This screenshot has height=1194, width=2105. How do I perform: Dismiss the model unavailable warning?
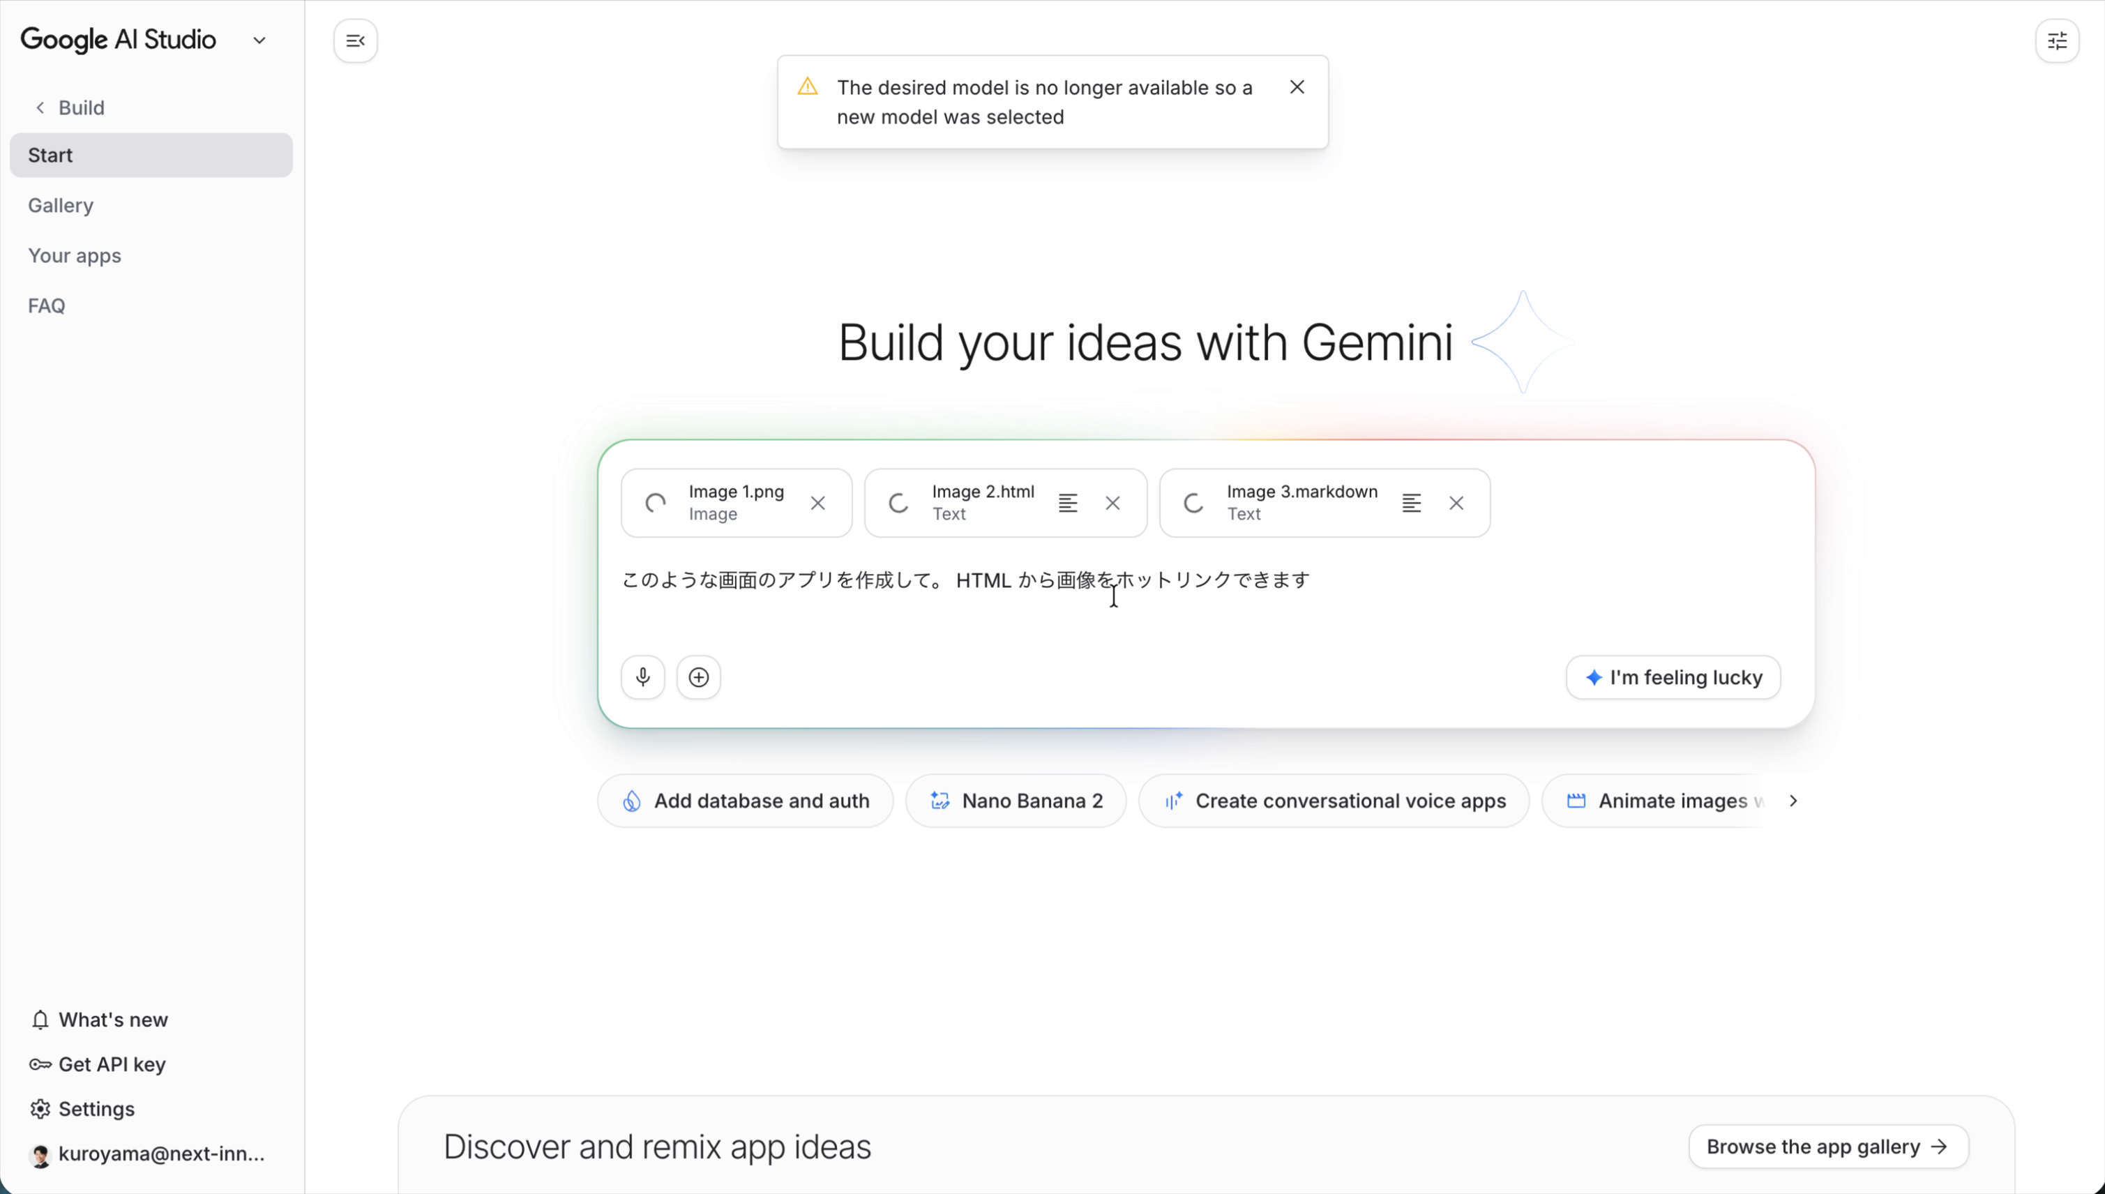coord(1297,86)
